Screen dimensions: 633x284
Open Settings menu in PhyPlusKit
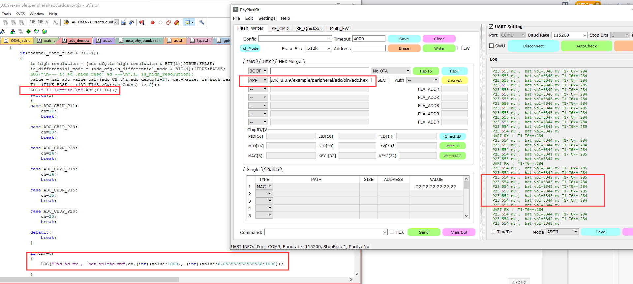(267, 18)
